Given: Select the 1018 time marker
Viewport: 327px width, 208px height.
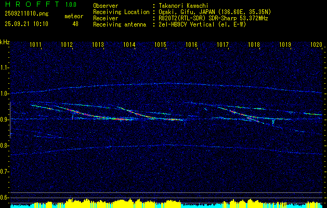Looking at the screenshot, I should 254,45.
